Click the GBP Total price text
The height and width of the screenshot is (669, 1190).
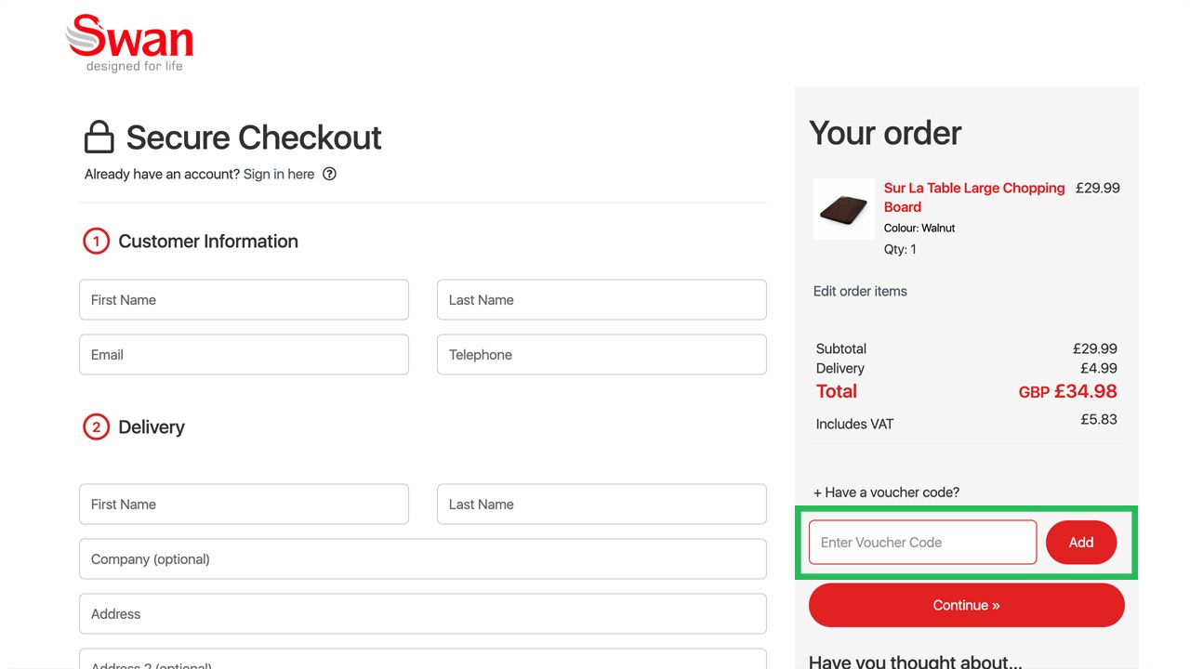pyautogui.click(x=1067, y=391)
